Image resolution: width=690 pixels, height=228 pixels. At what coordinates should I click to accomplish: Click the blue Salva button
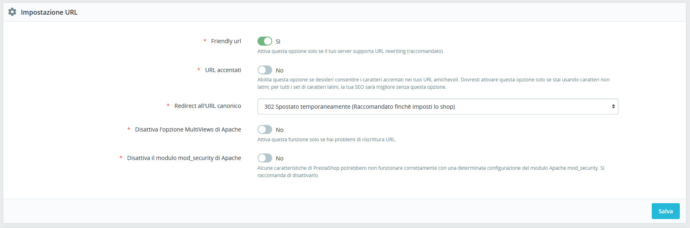[x=666, y=211]
